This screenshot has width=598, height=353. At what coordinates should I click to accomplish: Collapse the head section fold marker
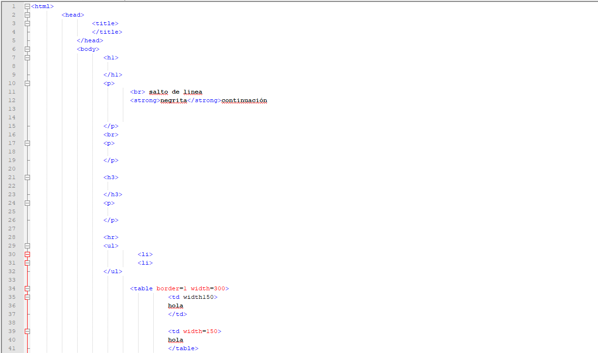(27, 15)
